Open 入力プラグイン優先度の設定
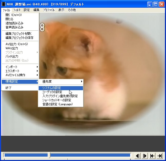This screenshot has width=166, height=161. point(61,96)
